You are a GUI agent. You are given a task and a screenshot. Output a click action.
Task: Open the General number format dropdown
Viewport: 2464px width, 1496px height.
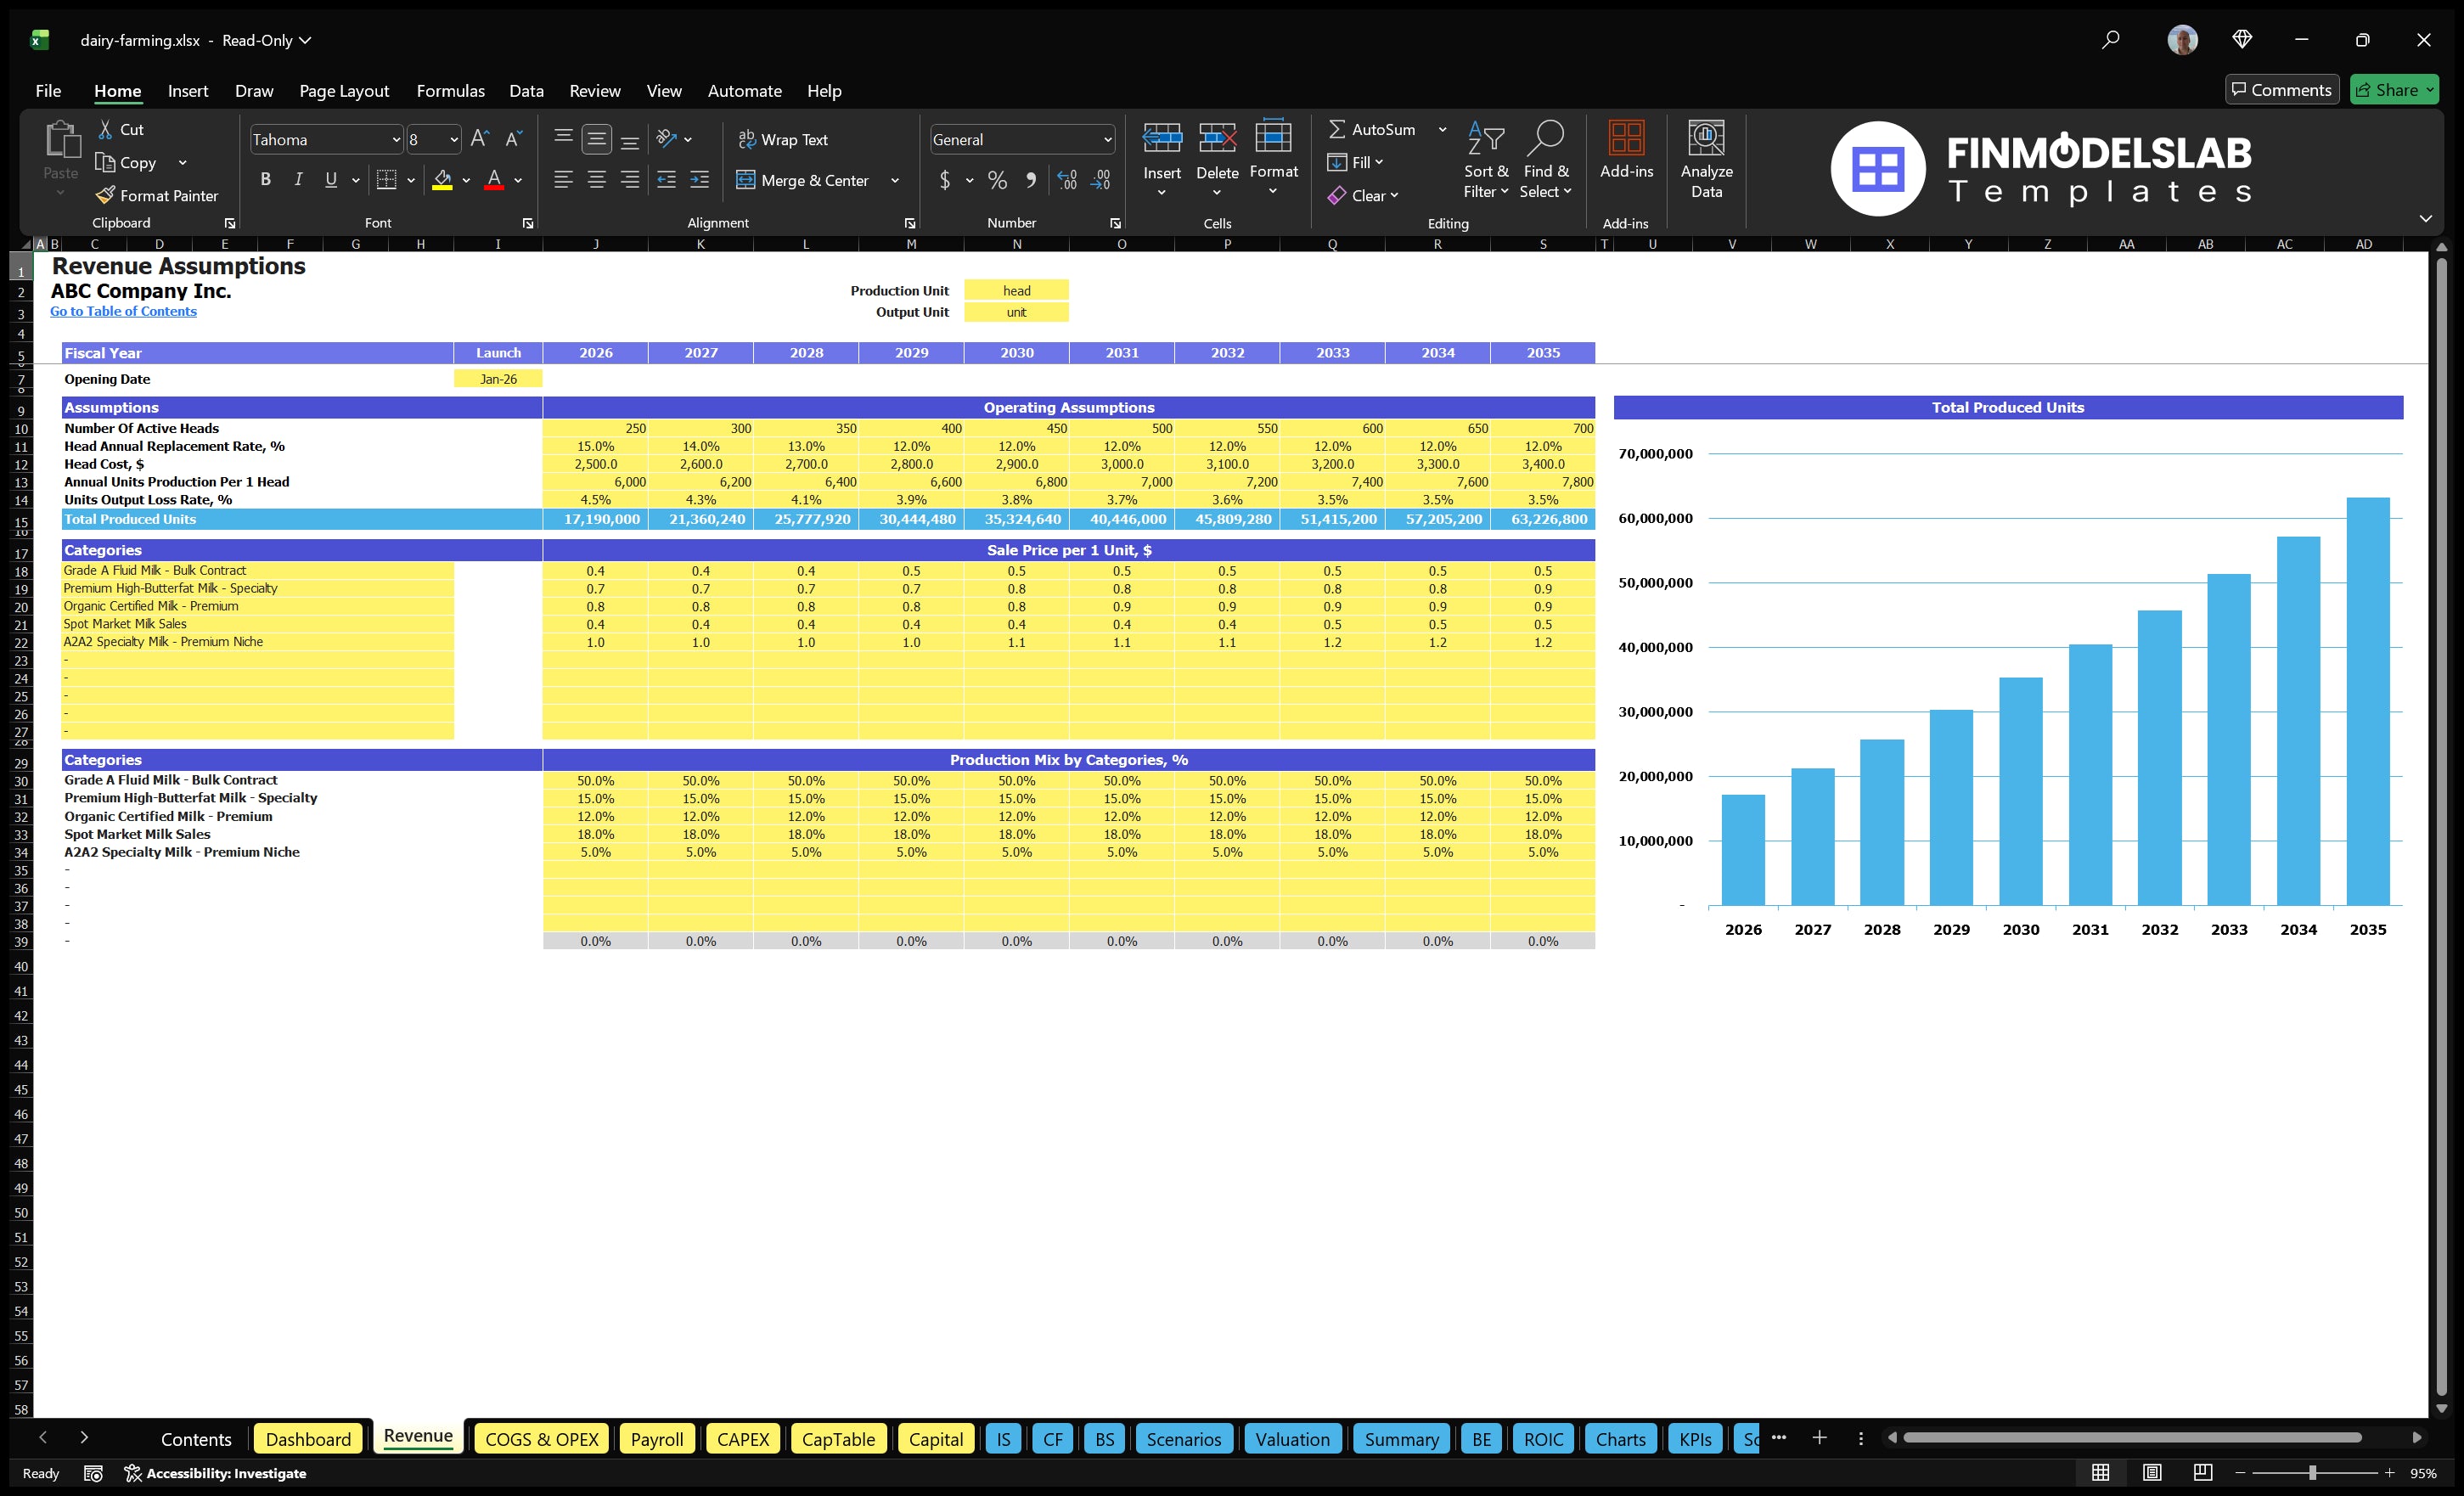1106,139
